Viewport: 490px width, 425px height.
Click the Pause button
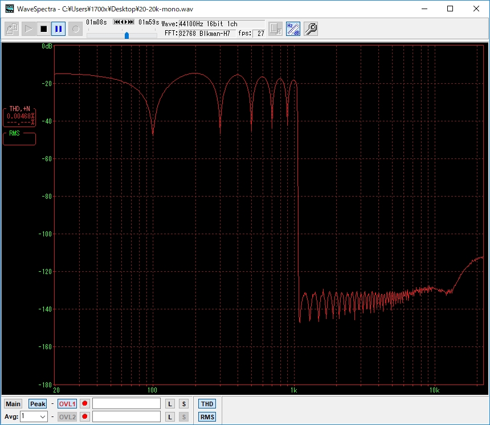(x=59, y=28)
